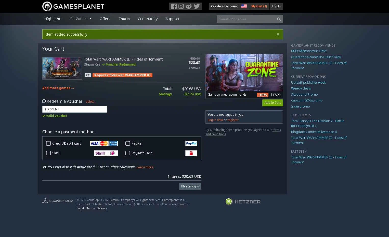Image resolution: width=389 pixels, height=237 pixels.
Task: Open Tides of Torment under Last Seen
Action: (x=319, y=160)
